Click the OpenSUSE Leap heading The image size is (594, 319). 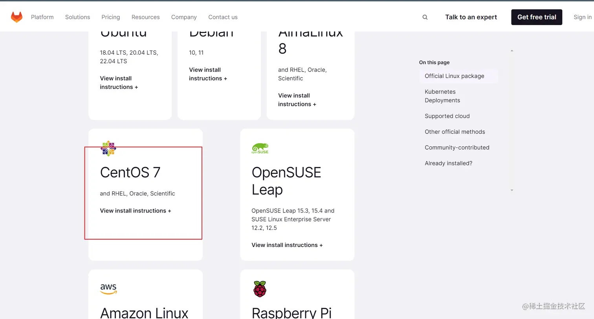click(x=286, y=181)
